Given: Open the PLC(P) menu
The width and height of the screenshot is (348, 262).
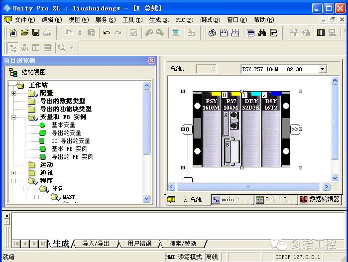Looking at the screenshot, I should [x=185, y=20].
